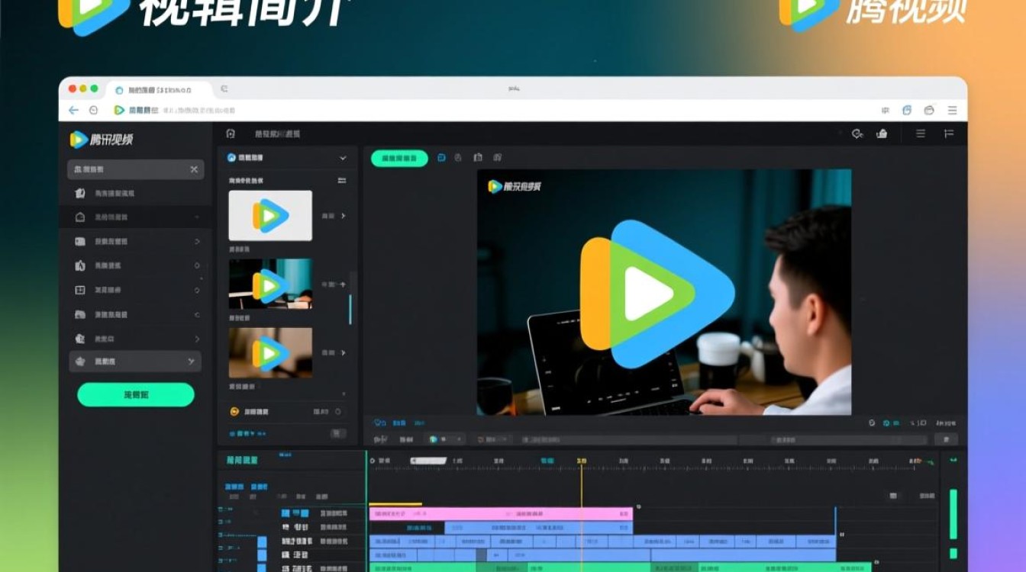Image resolution: width=1026 pixels, height=572 pixels.
Task: Click the blue icon below preview right
Action: [886, 423]
